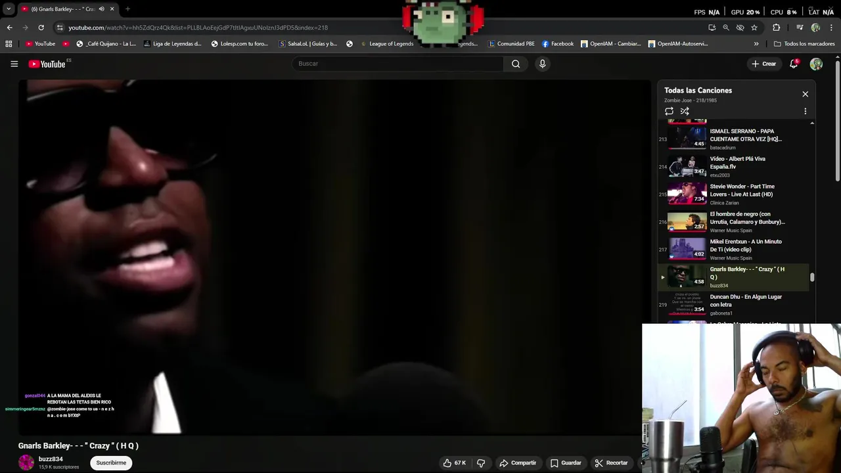Open League of Legends bookmark

point(386,44)
